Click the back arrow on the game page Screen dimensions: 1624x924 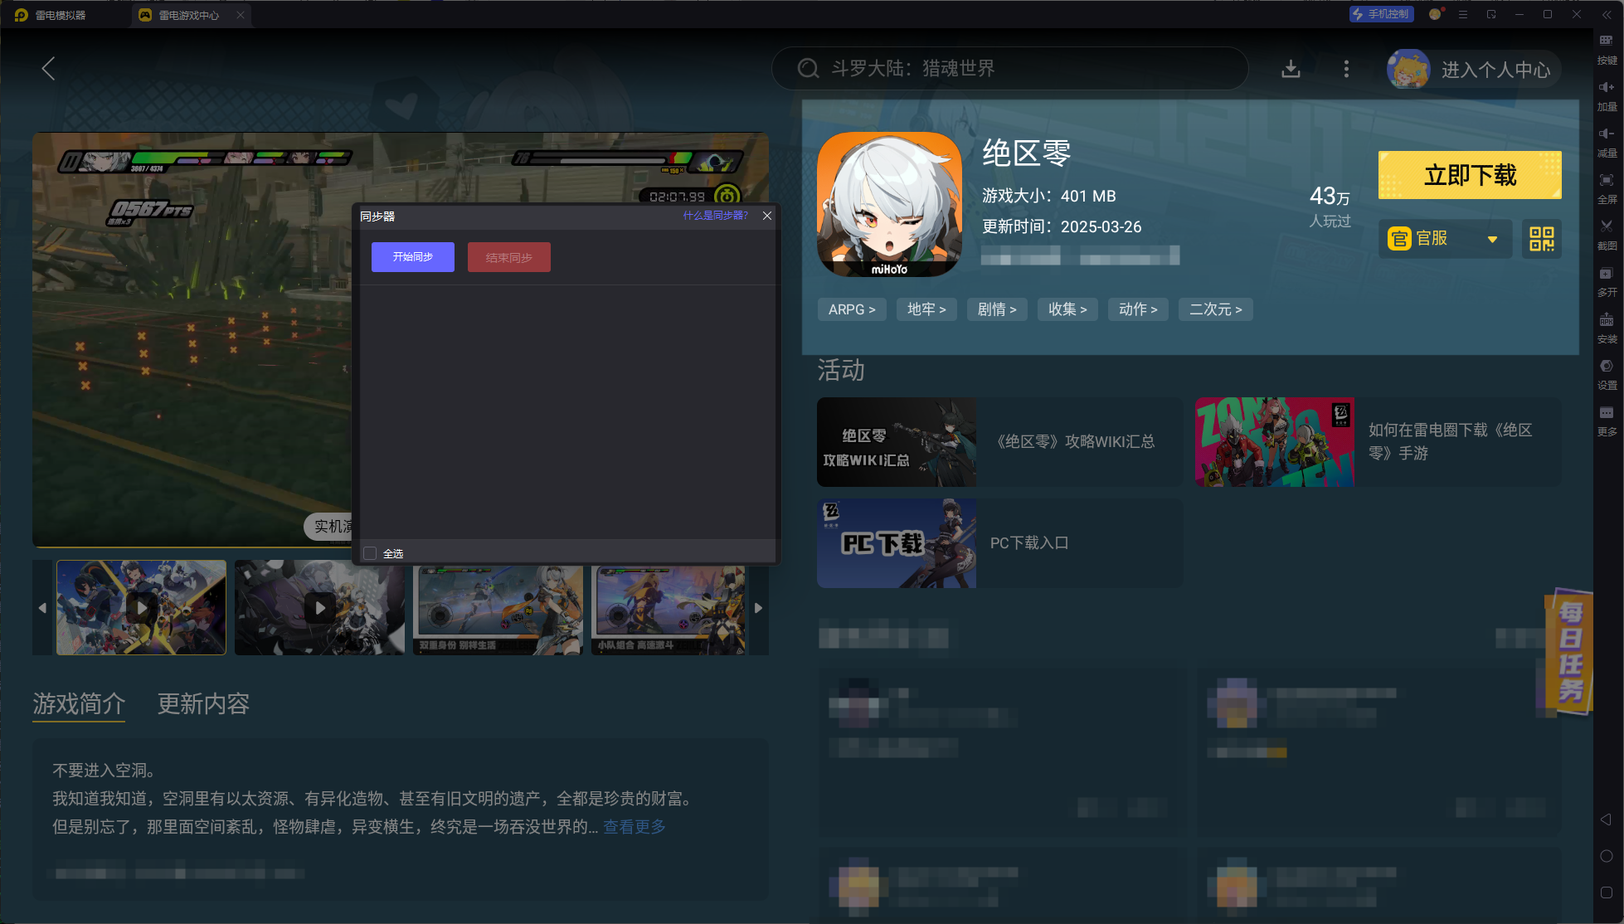click(48, 68)
